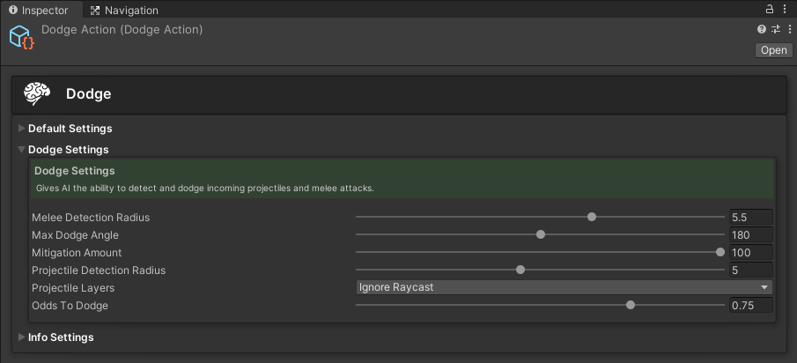Click the brain icon beside Dodge

[x=37, y=93]
